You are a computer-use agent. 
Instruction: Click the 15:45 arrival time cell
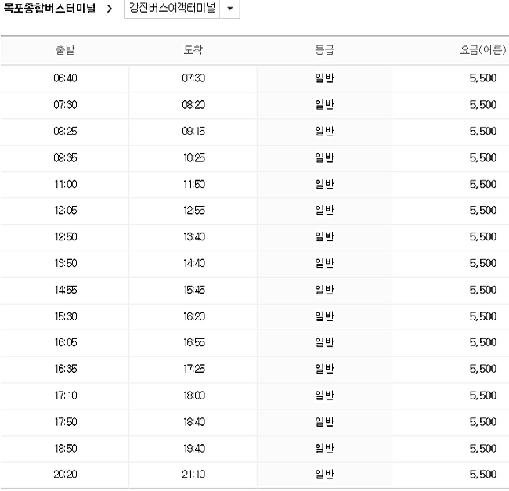194,290
